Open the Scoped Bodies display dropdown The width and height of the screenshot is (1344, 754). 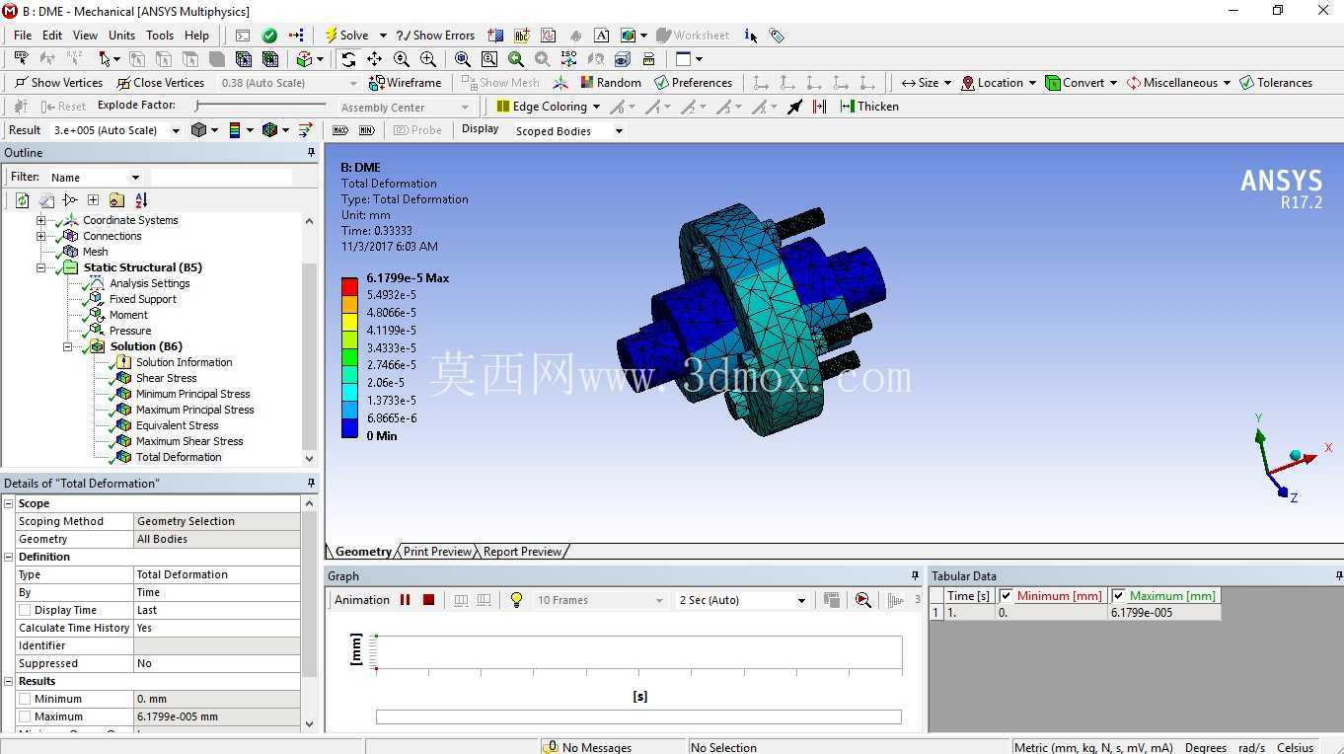point(619,131)
